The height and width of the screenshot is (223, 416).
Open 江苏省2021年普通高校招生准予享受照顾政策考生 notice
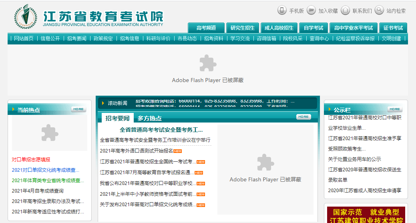click(x=365, y=143)
